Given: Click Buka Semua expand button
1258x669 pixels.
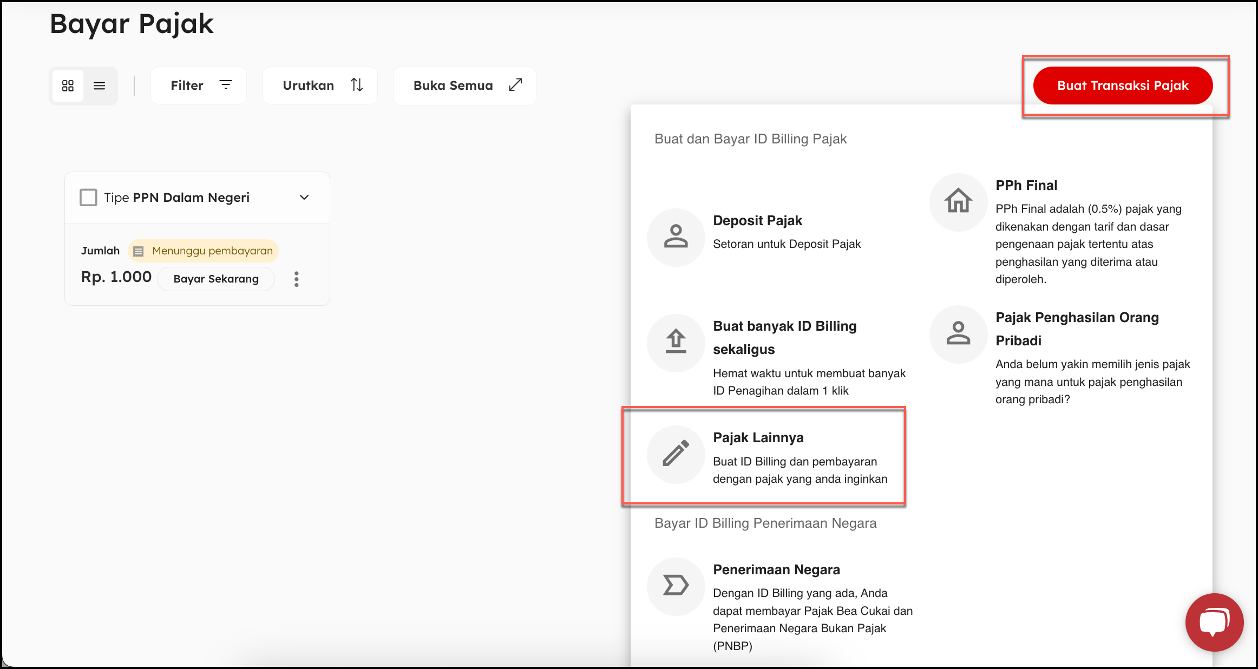Looking at the screenshot, I should pos(464,86).
